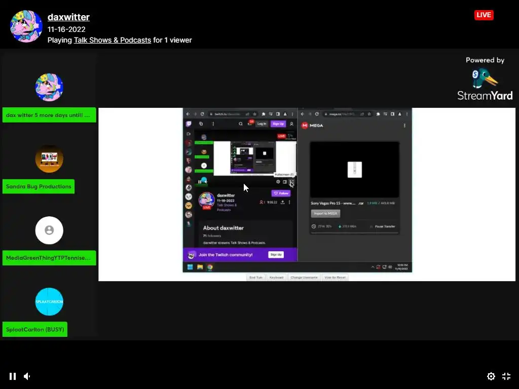This screenshot has width=519, height=389.
Task: Show hidden tray icons in the streamed taskbar
Action: [x=373, y=267]
